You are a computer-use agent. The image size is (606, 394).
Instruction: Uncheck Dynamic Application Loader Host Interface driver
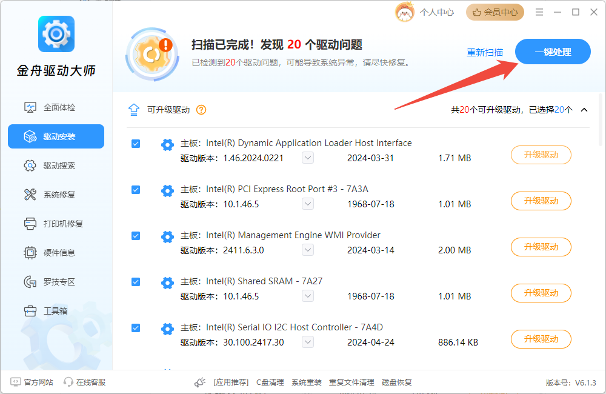coord(136,144)
